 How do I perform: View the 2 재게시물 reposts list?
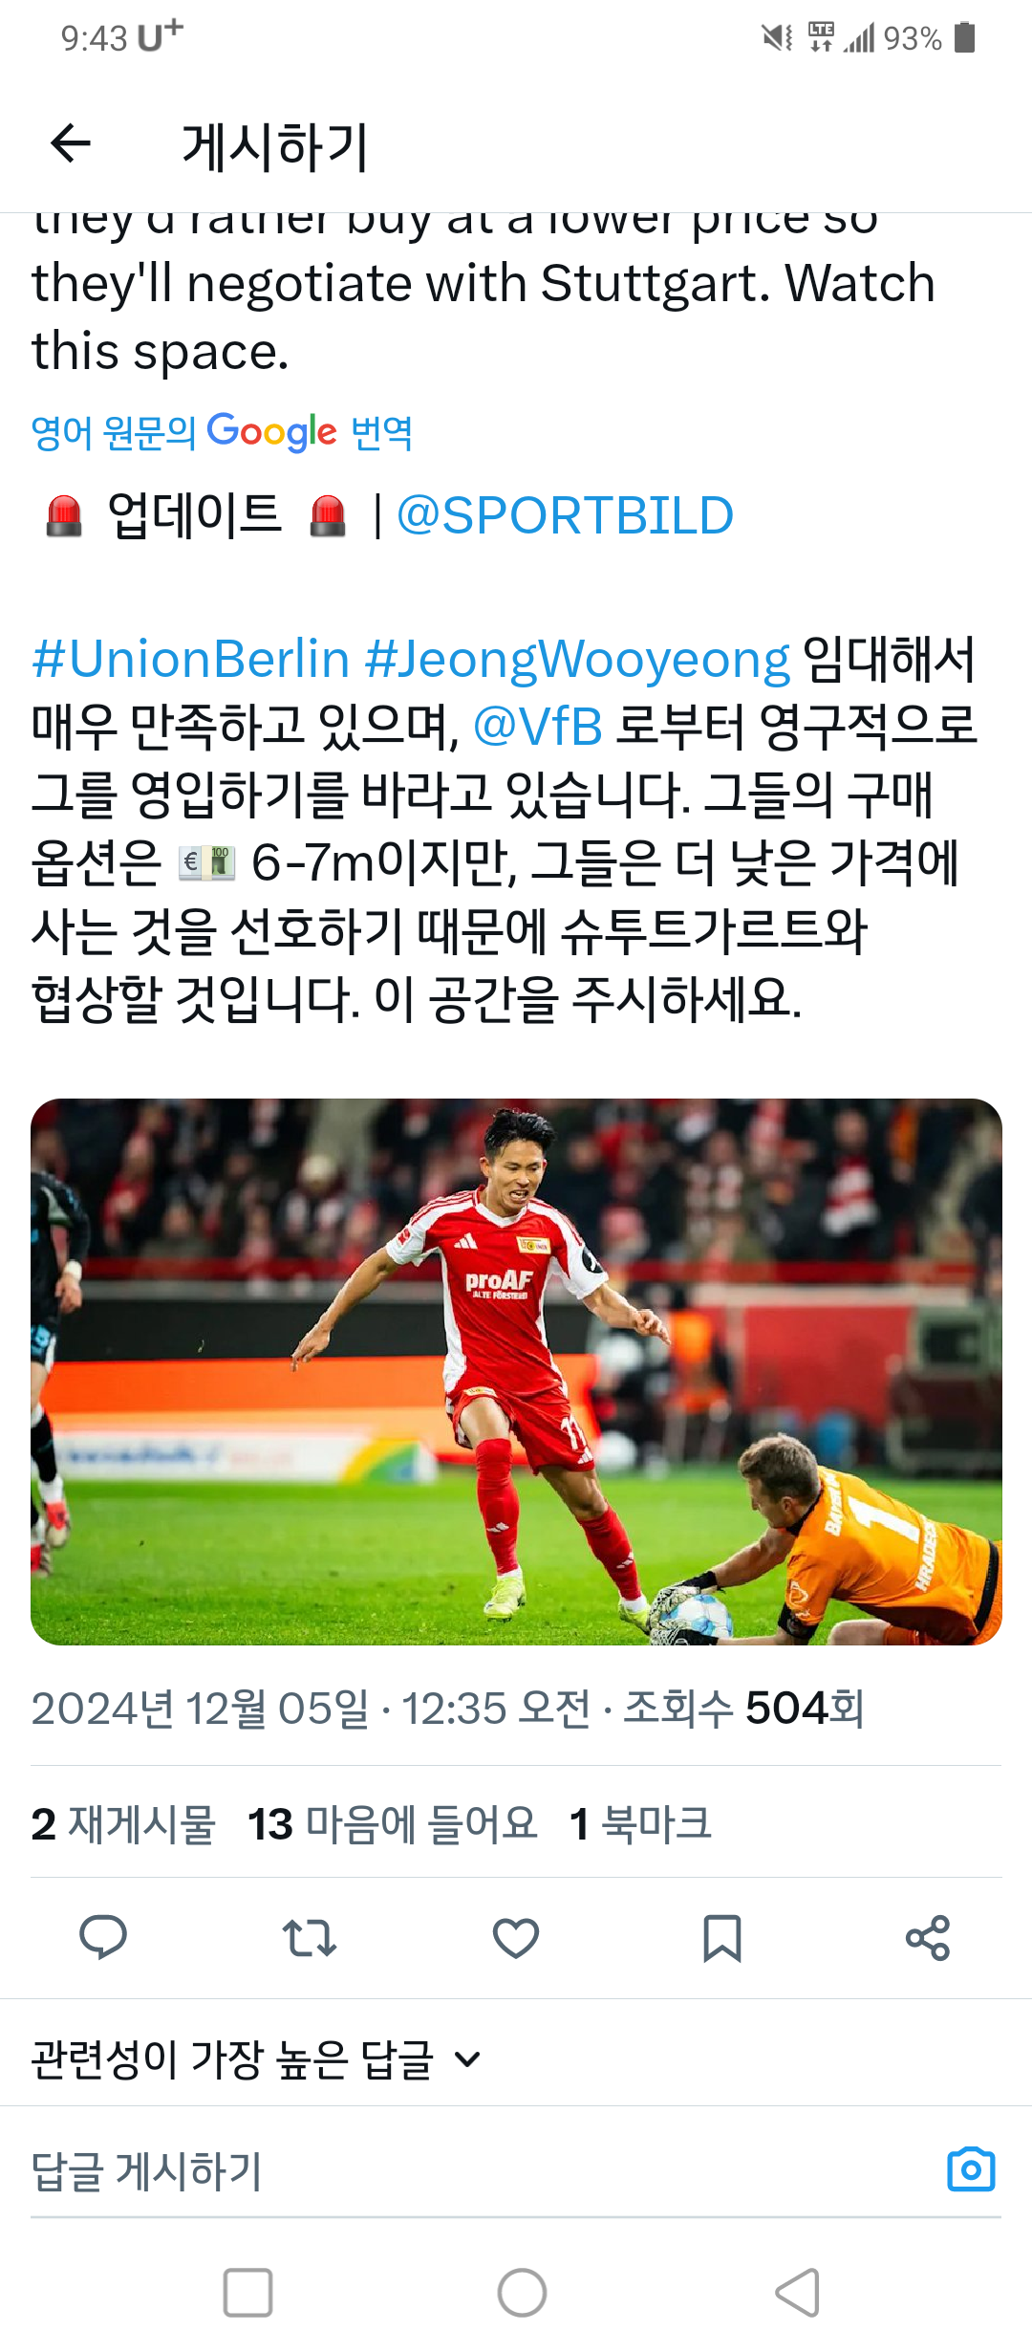click(x=123, y=1823)
